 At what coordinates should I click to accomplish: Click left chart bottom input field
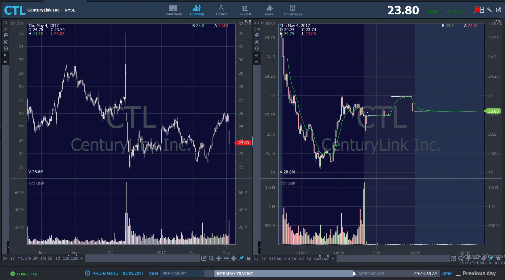point(143,258)
